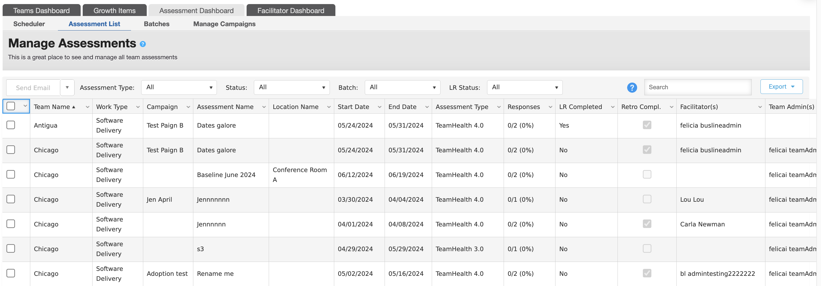821x286 pixels.
Task: Open End Date column menu chevron
Action: click(427, 107)
